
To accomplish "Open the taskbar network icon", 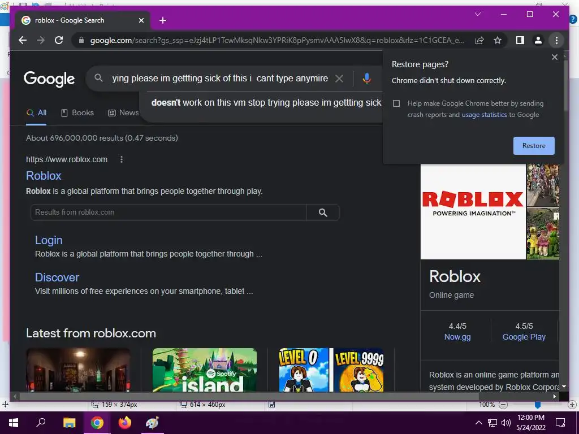I will tap(492, 423).
